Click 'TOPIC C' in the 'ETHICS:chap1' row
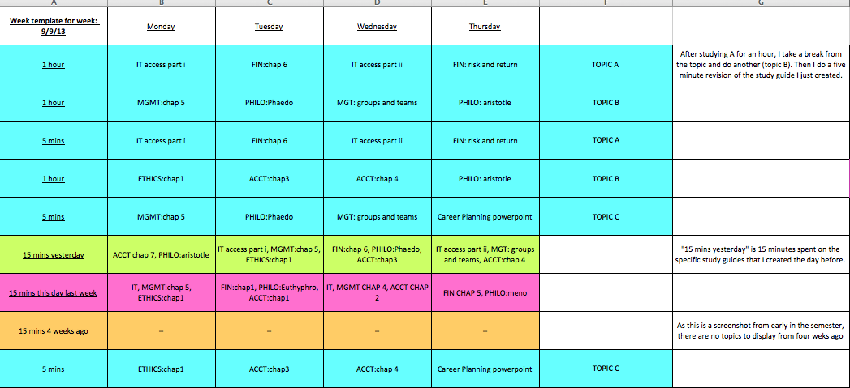The image size is (850, 388). point(606,369)
